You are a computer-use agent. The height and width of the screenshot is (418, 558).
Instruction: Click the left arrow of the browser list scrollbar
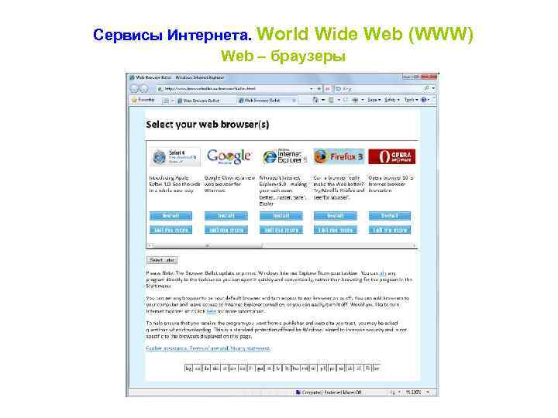(150, 245)
